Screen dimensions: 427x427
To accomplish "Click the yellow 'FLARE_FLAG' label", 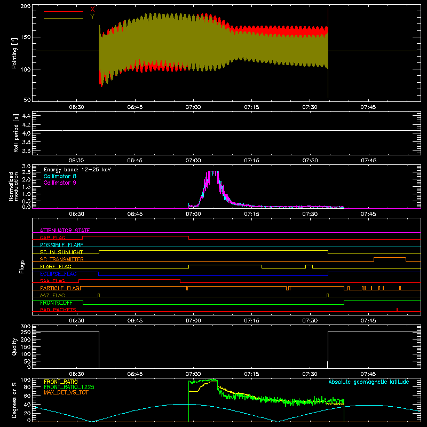I will click(x=56, y=266).
